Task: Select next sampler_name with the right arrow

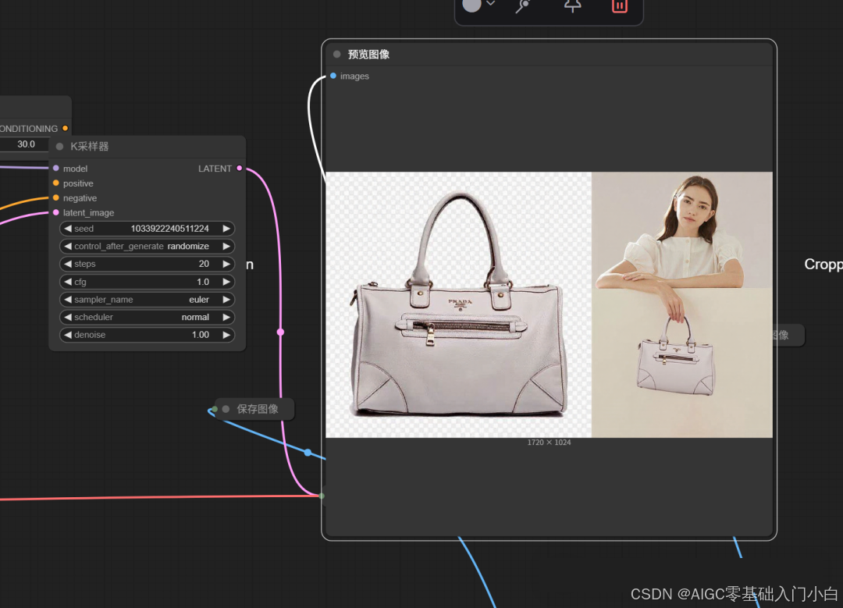Action: click(226, 300)
